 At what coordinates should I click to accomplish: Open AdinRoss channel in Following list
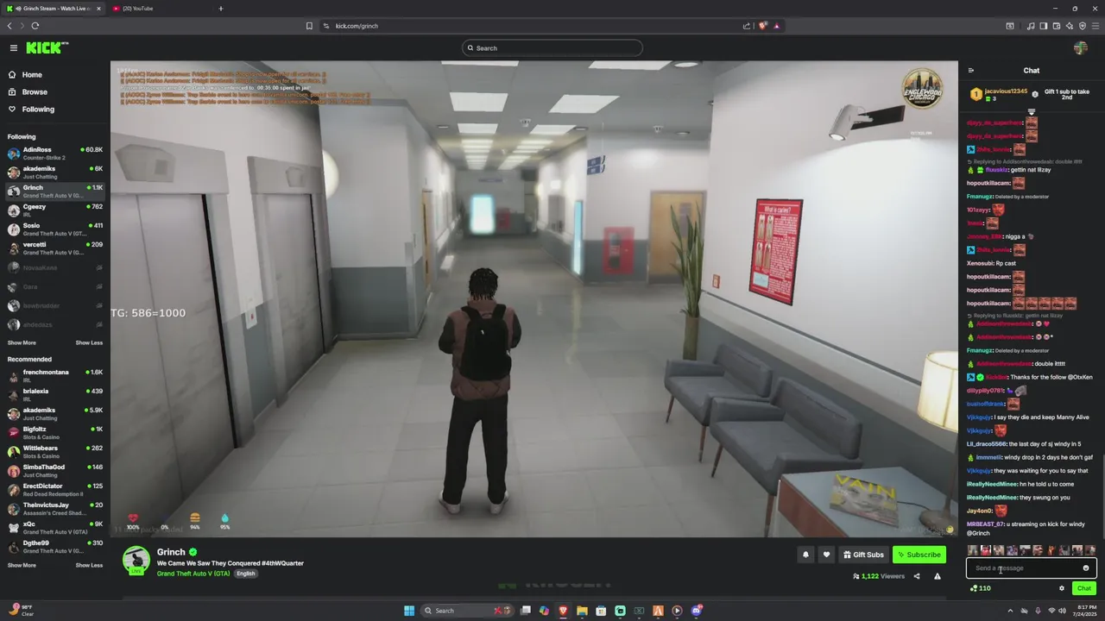[x=55, y=154]
